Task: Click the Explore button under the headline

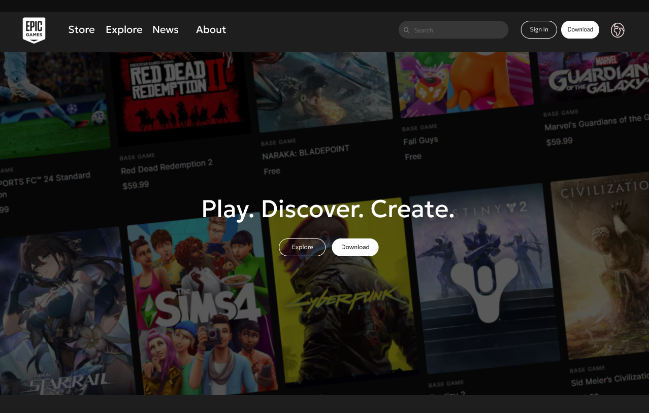Action: click(302, 247)
